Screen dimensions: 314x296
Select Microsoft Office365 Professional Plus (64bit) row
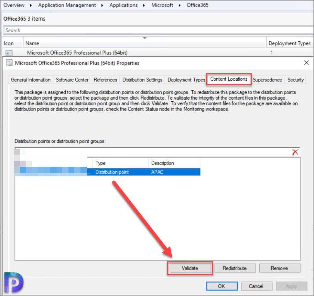(157, 53)
